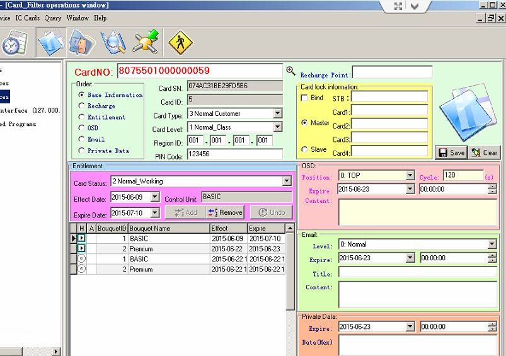Select the interface (127.000 tree item
The height and width of the screenshot is (356, 506).
(30, 110)
